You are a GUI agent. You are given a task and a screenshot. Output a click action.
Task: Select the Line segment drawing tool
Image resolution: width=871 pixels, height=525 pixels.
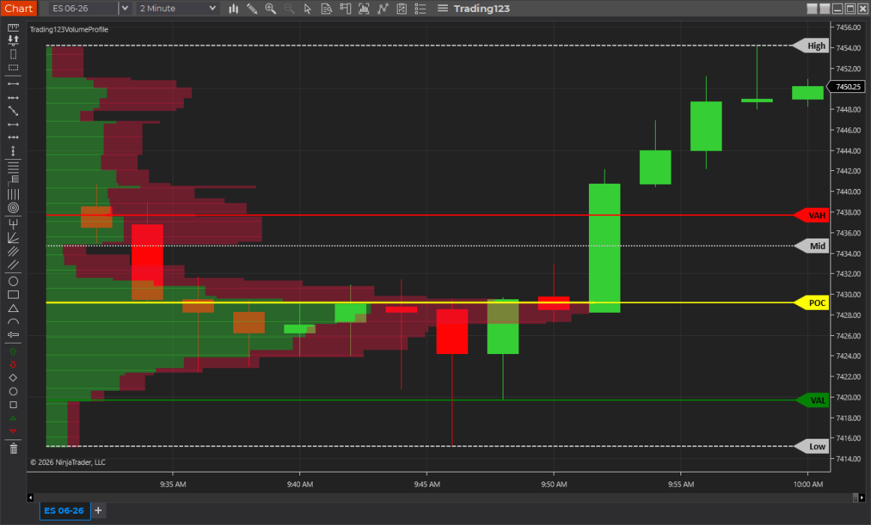[x=14, y=84]
